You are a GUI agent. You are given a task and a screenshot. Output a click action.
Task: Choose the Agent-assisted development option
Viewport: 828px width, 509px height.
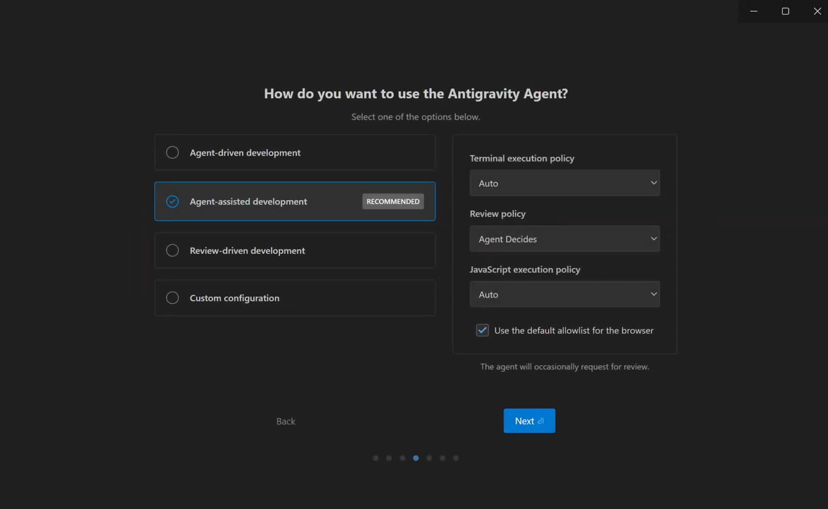(173, 201)
